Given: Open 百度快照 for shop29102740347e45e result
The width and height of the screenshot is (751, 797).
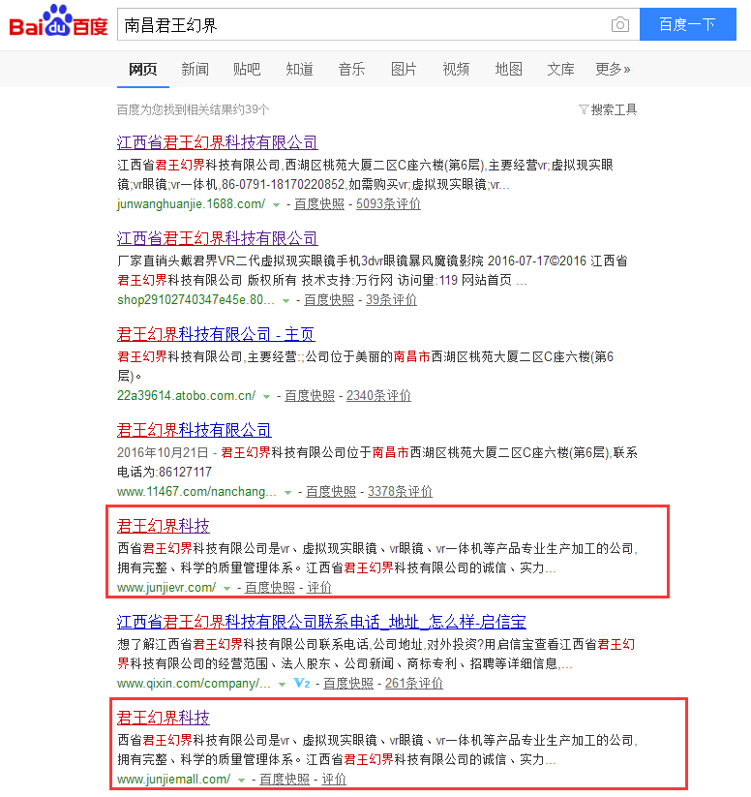Looking at the screenshot, I should click(x=329, y=300).
